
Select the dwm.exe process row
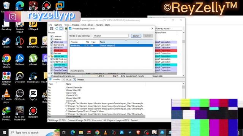coord(57,53)
